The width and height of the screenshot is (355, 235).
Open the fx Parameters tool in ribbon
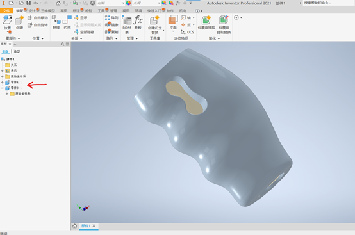point(138,22)
